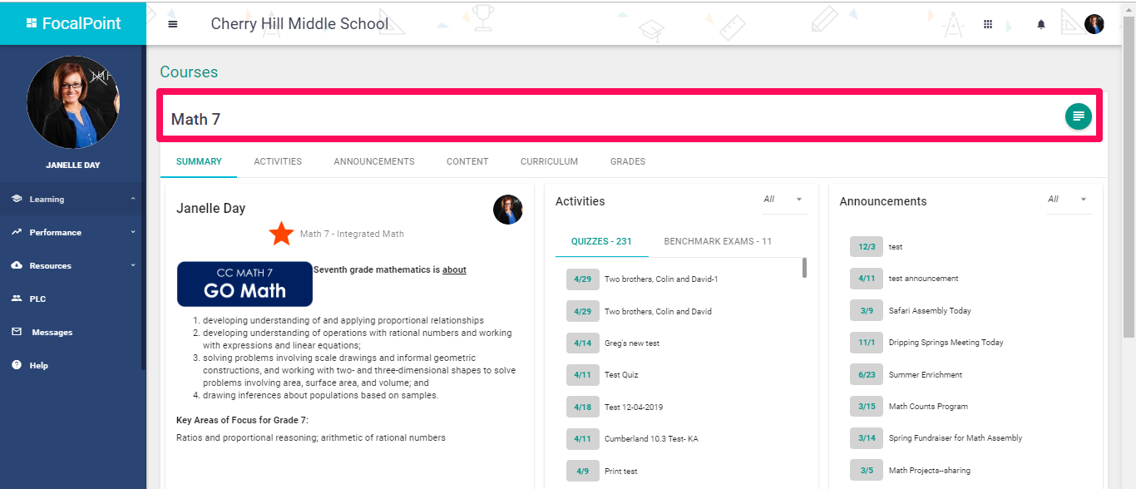Switch to the Curriculum tab
The image size is (1136, 489).
pos(549,161)
